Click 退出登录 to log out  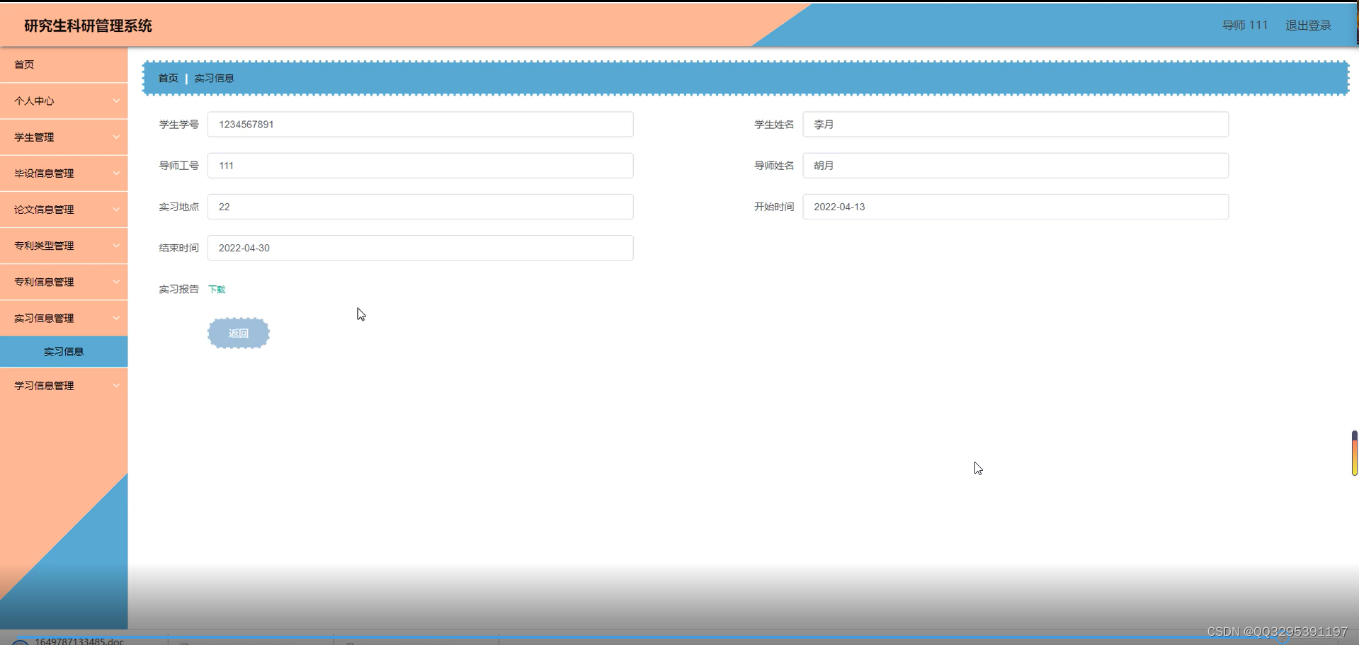click(x=1308, y=25)
